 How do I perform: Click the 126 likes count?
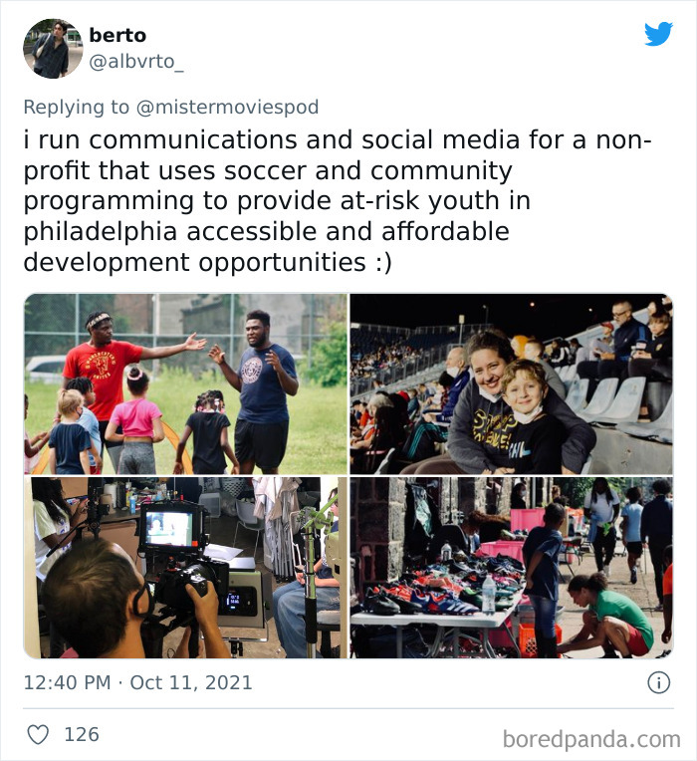82,734
